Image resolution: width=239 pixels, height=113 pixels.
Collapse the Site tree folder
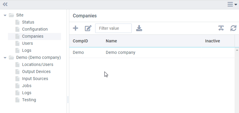pyautogui.click(x=5, y=15)
